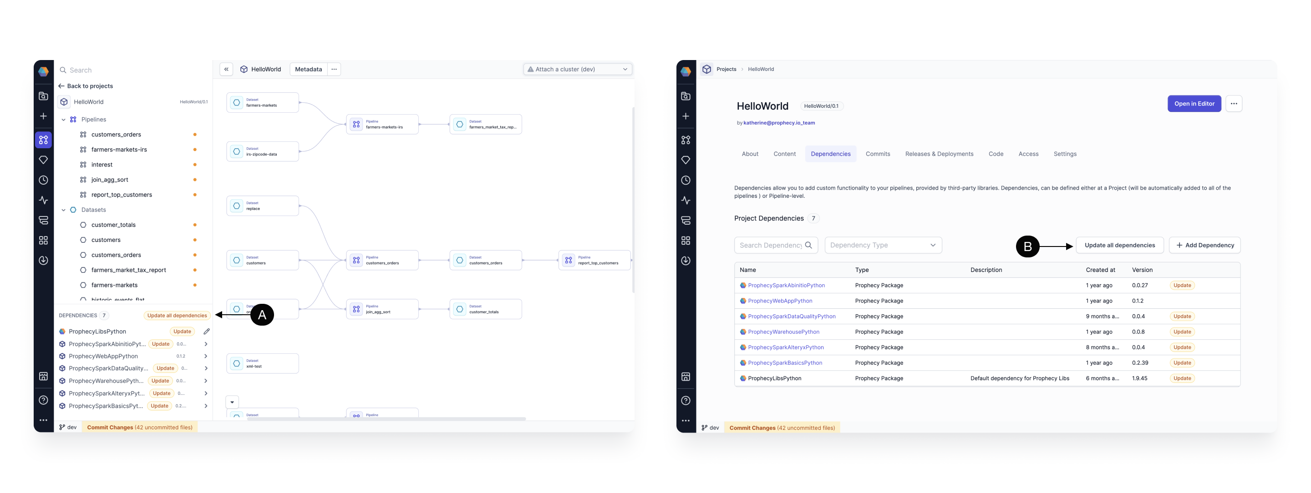Image resolution: width=1311 pixels, height=493 pixels.
Task: Click the plus icon in left navigation rail
Action: click(43, 116)
